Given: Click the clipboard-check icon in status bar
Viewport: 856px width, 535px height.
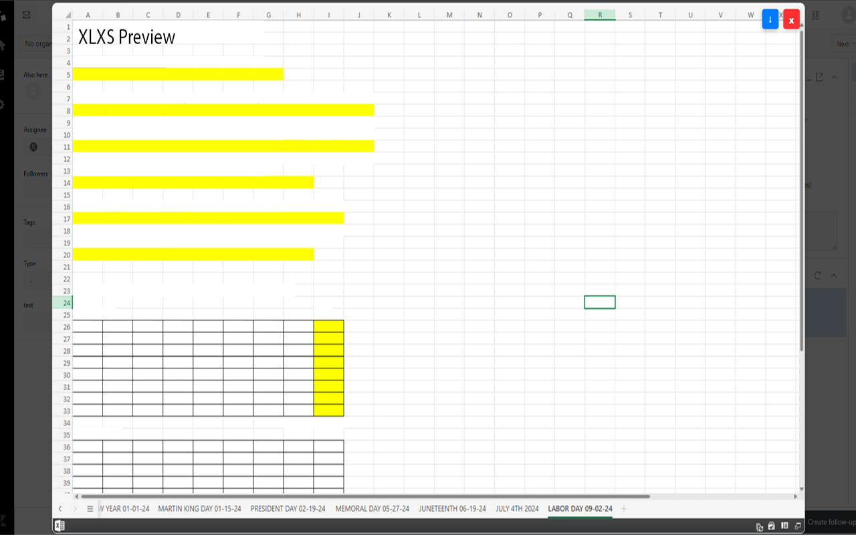Looking at the screenshot, I should (772, 526).
